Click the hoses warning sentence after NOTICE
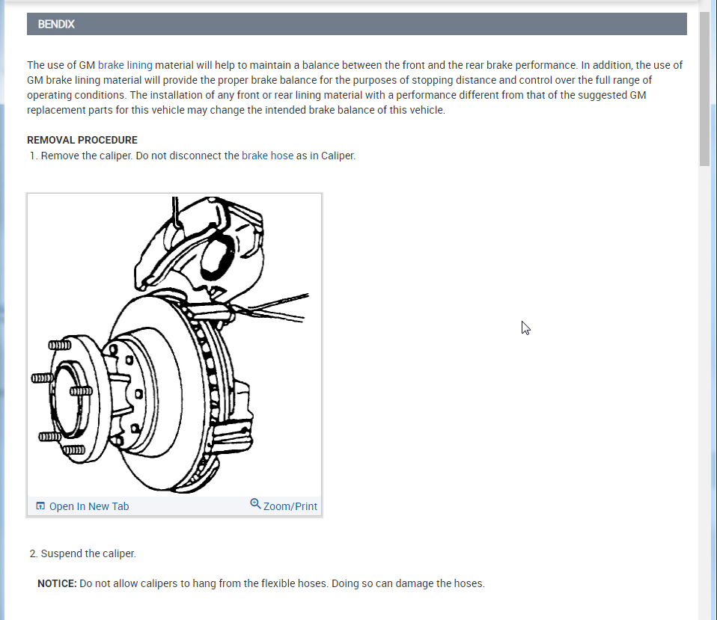This screenshot has height=620, width=717. click(281, 583)
